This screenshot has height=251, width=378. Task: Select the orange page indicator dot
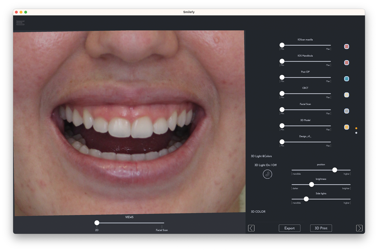(356, 128)
